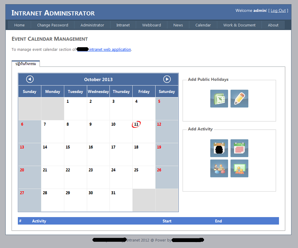Click the blacked-out calendar activity icon

coord(219,148)
